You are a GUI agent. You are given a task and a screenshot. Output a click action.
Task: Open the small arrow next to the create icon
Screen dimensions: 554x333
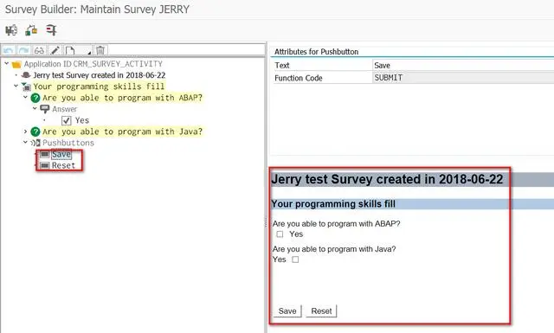[x=89, y=53]
